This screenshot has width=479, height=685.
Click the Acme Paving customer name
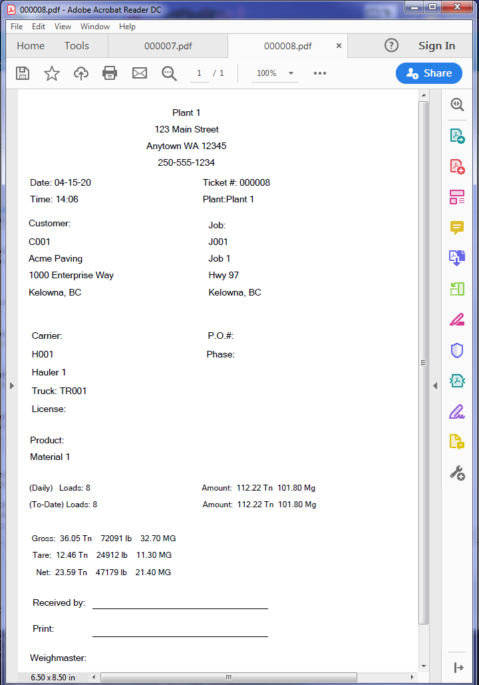click(x=55, y=258)
